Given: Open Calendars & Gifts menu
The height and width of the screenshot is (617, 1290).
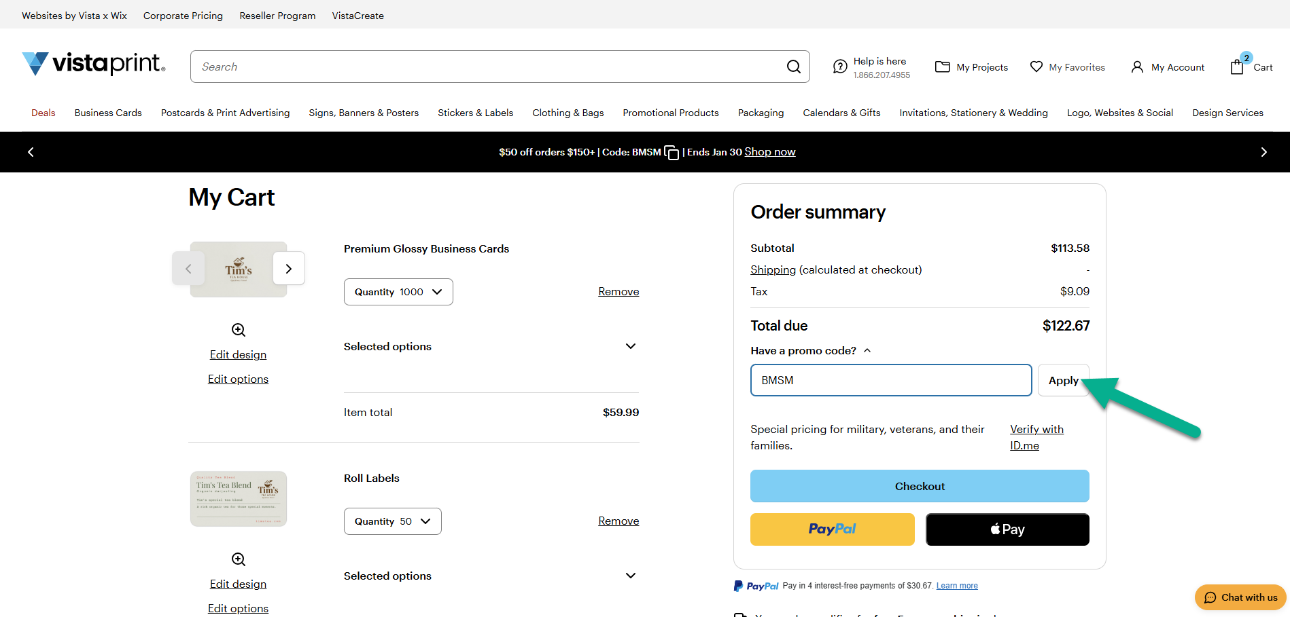Looking at the screenshot, I should point(841,113).
